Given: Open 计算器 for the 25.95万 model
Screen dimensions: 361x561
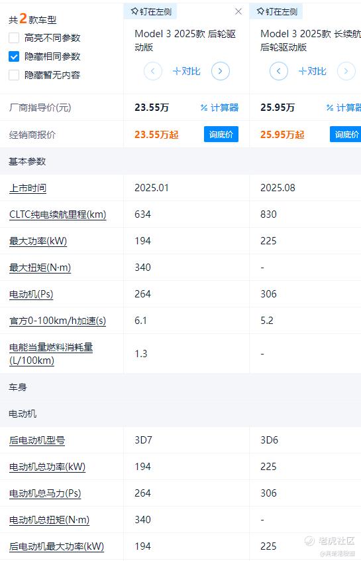Looking at the screenshot, I should pos(344,108).
